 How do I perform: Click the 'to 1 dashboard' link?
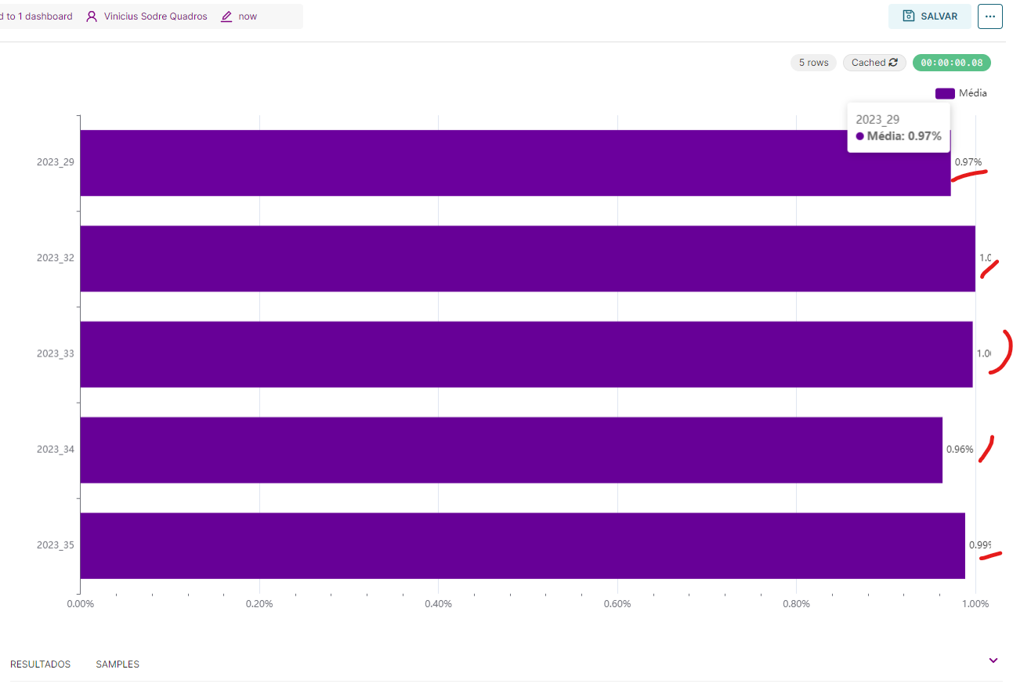tap(37, 16)
